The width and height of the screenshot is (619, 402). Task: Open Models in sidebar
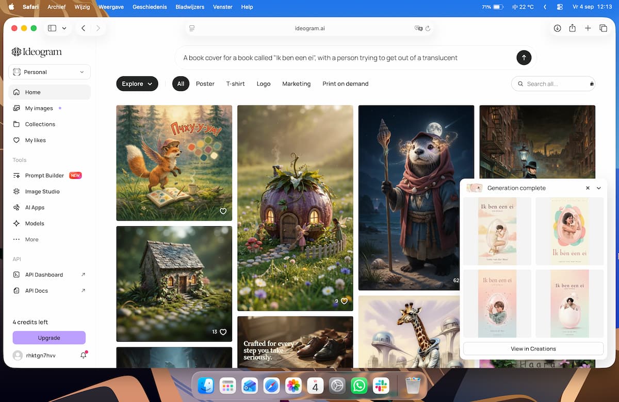(x=50, y=223)
